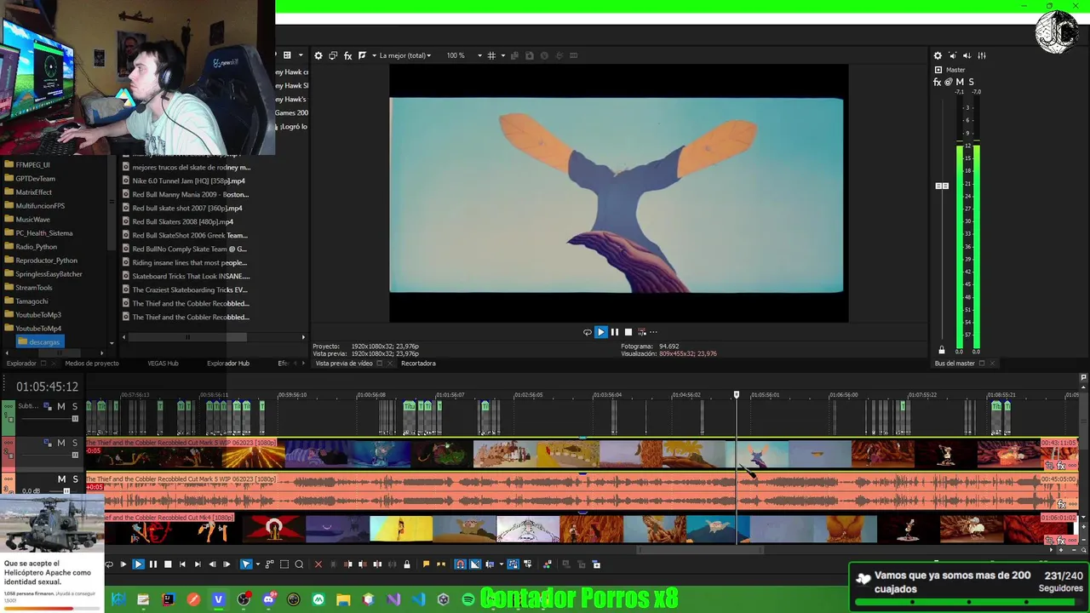Click the timeline playhead marker
The width and height of the screenshot is (1090, 613).
pos(737,395)
